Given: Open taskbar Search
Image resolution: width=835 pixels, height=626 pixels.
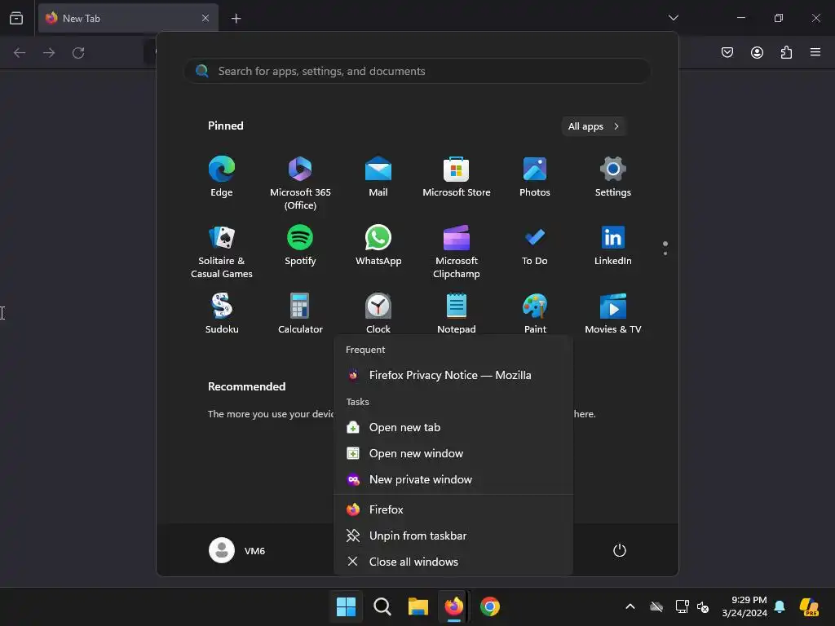Looking at the screenshot, I should coord(382,606).
